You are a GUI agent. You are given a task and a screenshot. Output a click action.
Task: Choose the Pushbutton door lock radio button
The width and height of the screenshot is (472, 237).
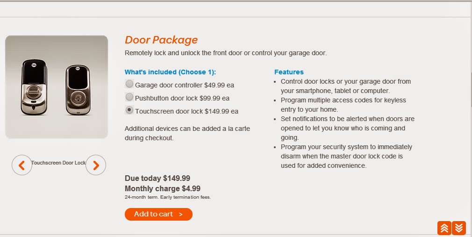(129, 97)
